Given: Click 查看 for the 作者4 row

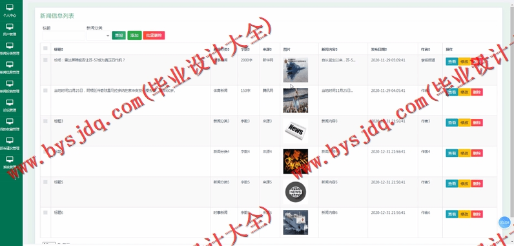Looking at the screenshot, I should [x=452, y=153].
